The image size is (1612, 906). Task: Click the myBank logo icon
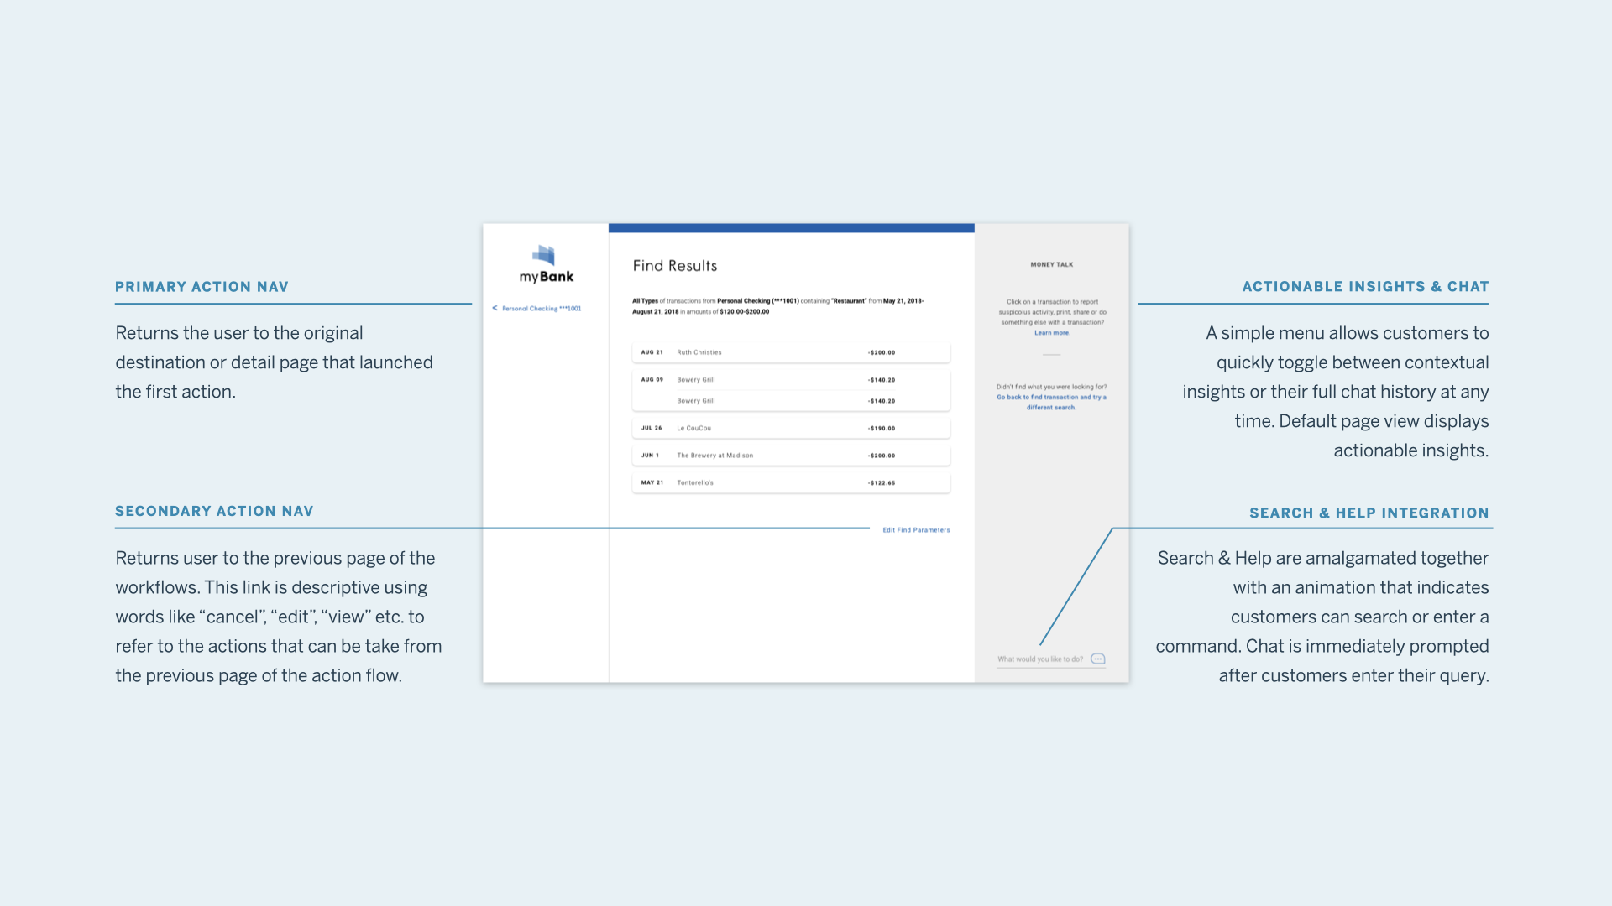[x=544, y=255]
